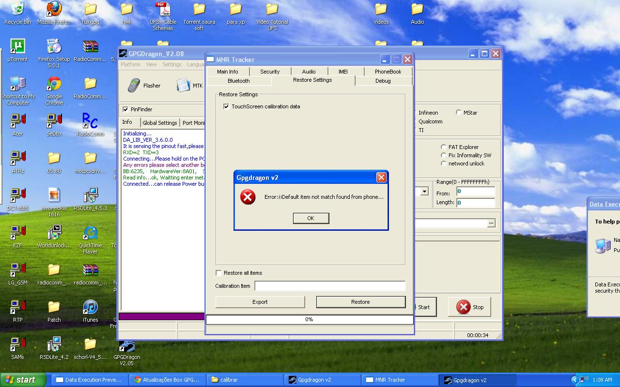The image size is (620, 387).
Task: Click the MTK icon in GPGDragon toolbar
Action: coord(183,86)
